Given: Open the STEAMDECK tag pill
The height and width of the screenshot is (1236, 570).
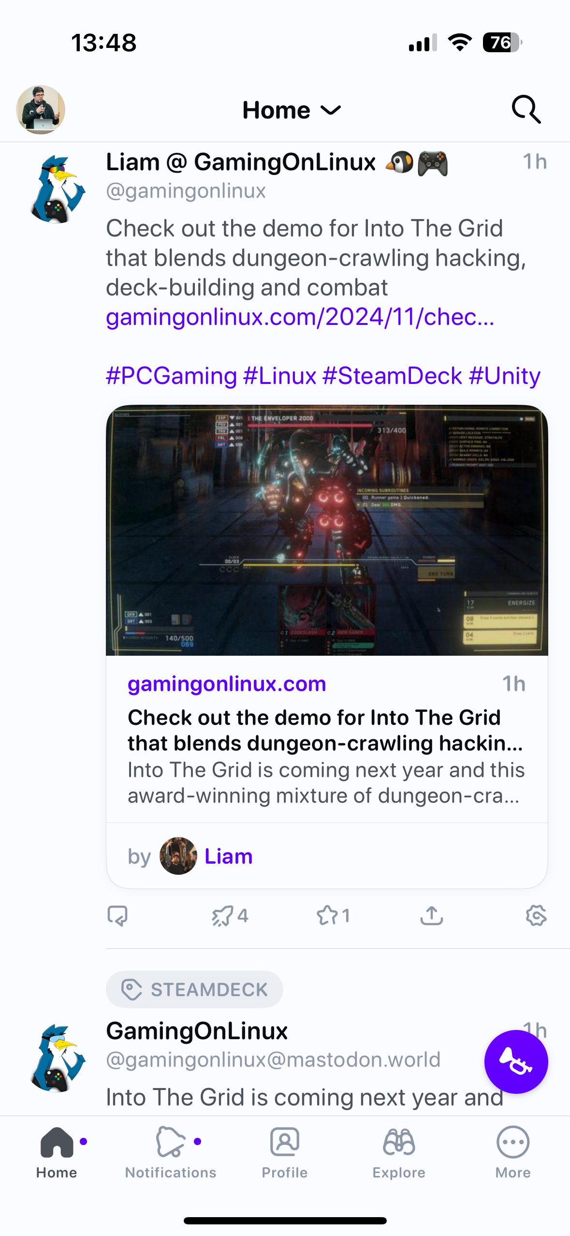Looking at the screenshot, I should tap(194, 989).
